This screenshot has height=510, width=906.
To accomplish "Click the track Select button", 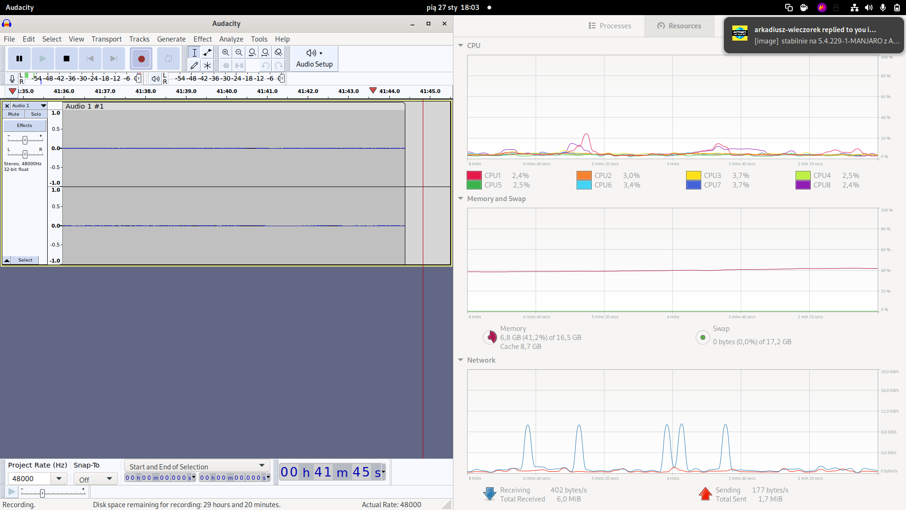I will coord(25,260).
